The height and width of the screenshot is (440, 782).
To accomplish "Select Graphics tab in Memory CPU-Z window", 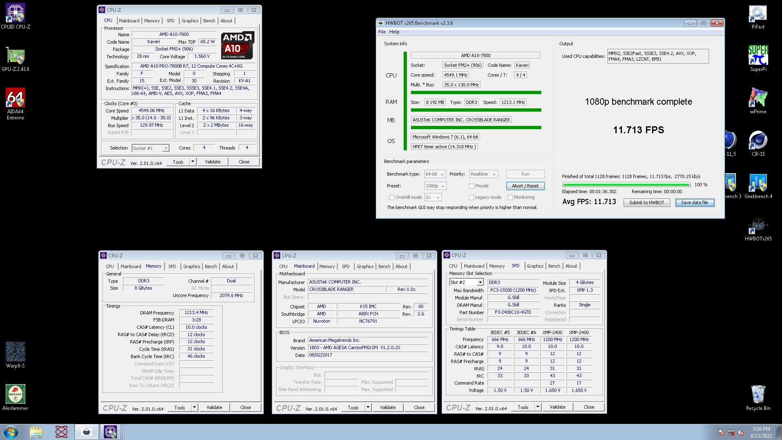I will [192, 266].
